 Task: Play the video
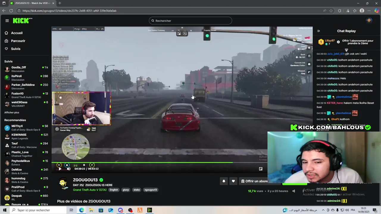(x=60, y=169)
